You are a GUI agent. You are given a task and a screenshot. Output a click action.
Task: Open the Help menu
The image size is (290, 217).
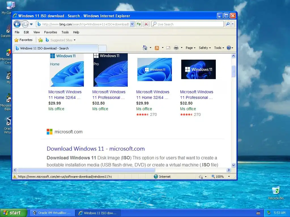click(x=76, y=32)
